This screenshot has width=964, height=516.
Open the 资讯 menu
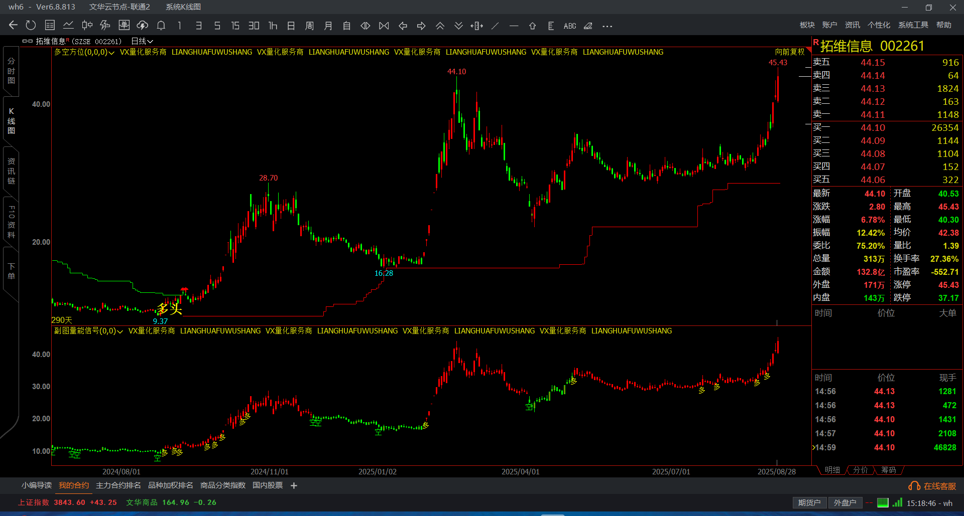(x=852, y=25)
